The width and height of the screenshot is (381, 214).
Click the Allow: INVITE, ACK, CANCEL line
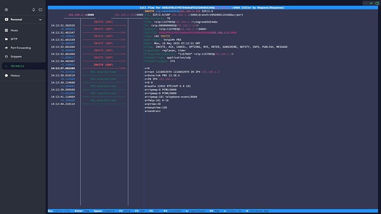click(x=216, y=47)
